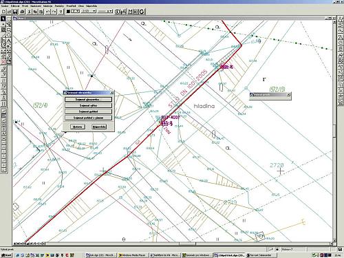Click the Redo arrow icon
The image size is (344, 258).
tap(54, 12)
